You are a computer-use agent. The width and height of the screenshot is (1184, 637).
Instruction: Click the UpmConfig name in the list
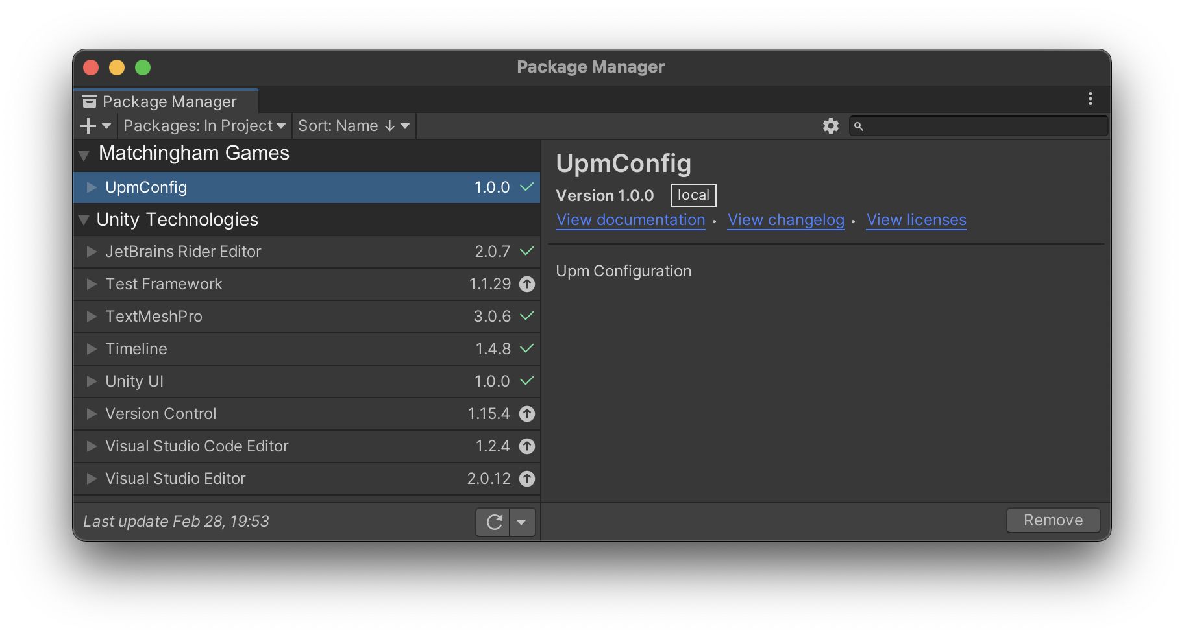146,187
